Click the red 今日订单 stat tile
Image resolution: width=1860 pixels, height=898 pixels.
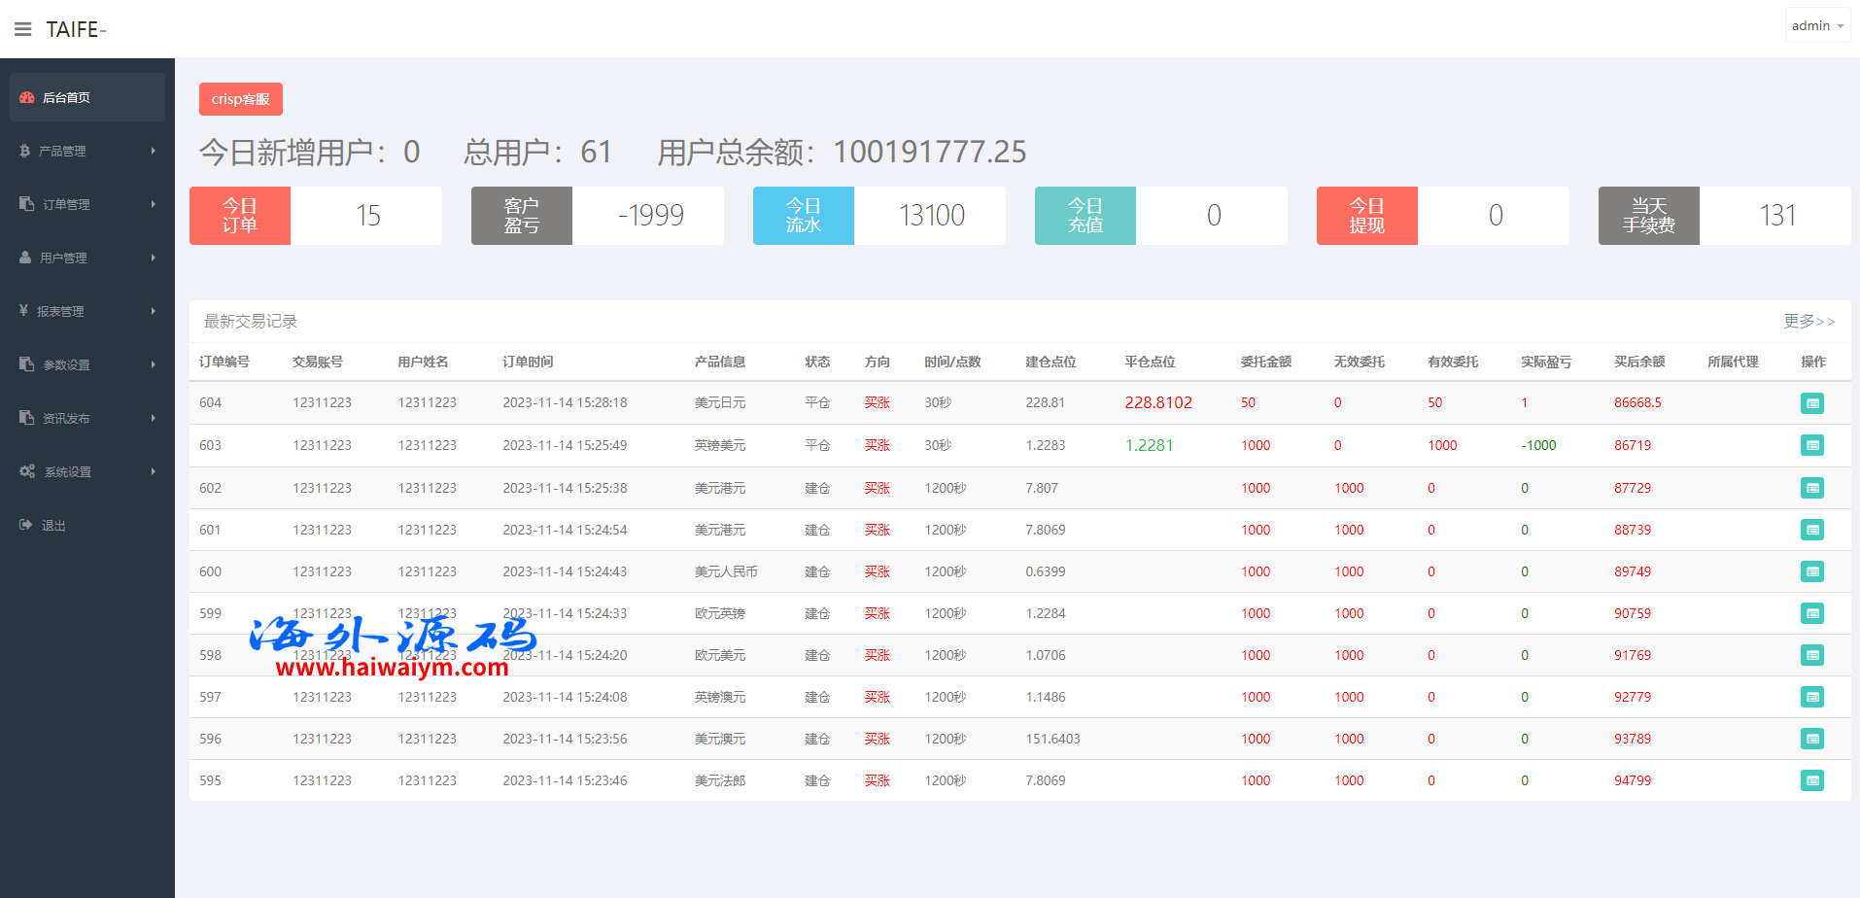point(240,216)
